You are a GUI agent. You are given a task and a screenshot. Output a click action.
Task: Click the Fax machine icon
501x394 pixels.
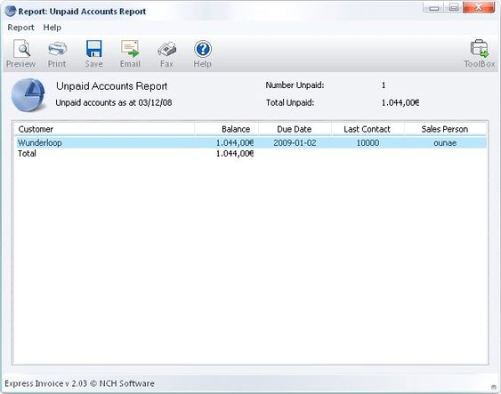pyautogui.click(x=166, y=53)
